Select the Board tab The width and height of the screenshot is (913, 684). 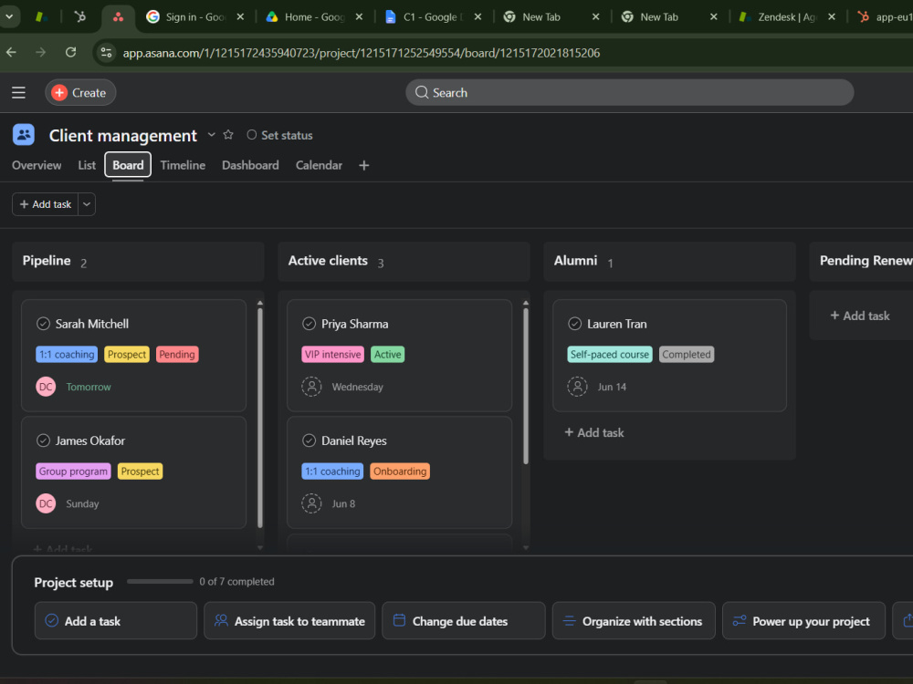[x=128, y=165]
